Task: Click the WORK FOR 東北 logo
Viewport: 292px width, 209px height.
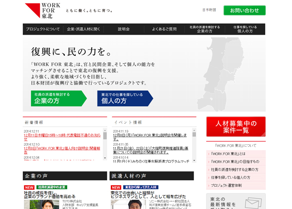Action: coord(43,10)
